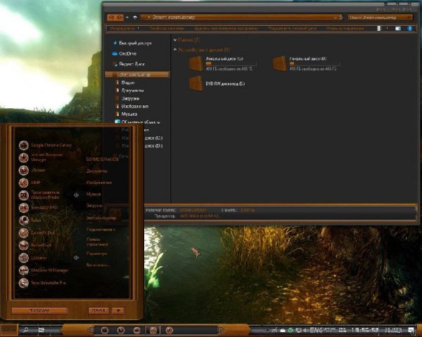This screenshot has height=337, width=422.
Task: Expand the Папки (7) group
Action: coord(175,40)
